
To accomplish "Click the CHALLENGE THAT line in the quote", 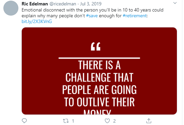I will coord(99,78).
